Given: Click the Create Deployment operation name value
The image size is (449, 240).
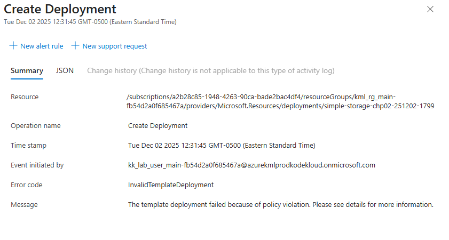Looking at the screenshot, I should pyautogui.click(x=157, y=126).
